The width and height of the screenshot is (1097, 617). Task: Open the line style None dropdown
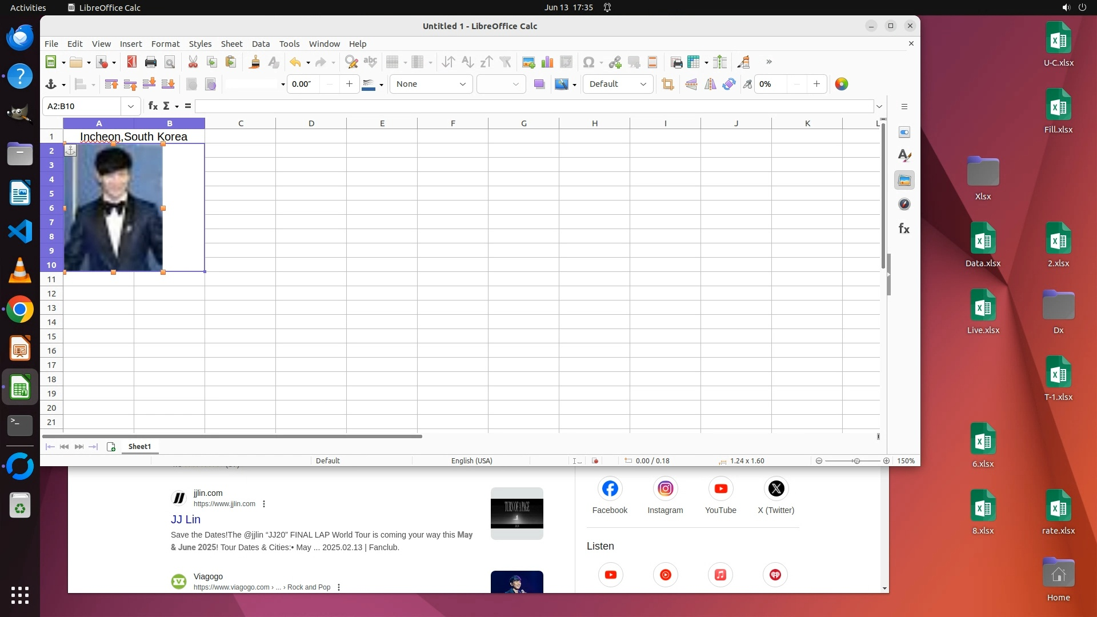(431, 85)
